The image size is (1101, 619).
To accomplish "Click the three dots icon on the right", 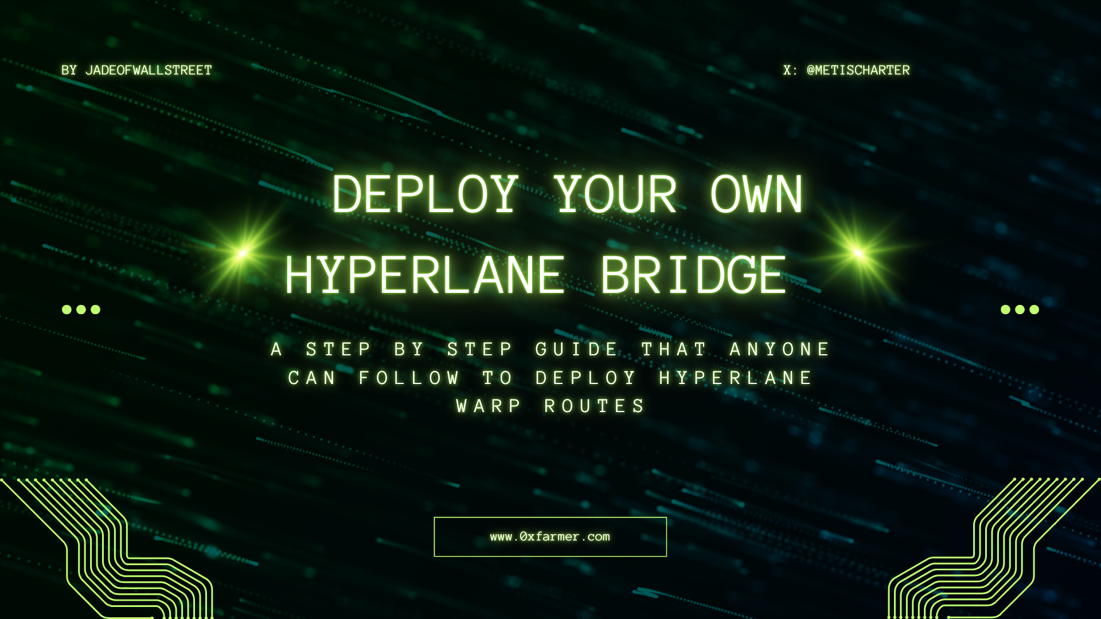I will pyautogui.click(x=1020, y=309).
